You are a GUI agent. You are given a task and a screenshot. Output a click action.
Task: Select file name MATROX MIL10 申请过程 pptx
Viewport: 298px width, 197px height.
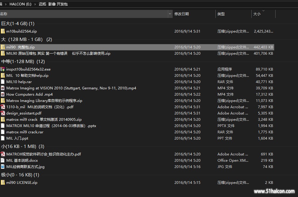pos(51,126)
